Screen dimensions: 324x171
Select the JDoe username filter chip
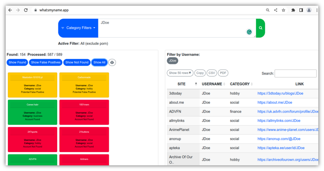point(172,60)
